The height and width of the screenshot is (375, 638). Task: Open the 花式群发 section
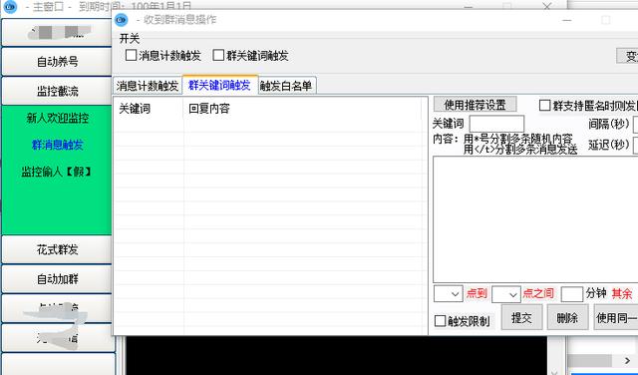pos(57,249)
